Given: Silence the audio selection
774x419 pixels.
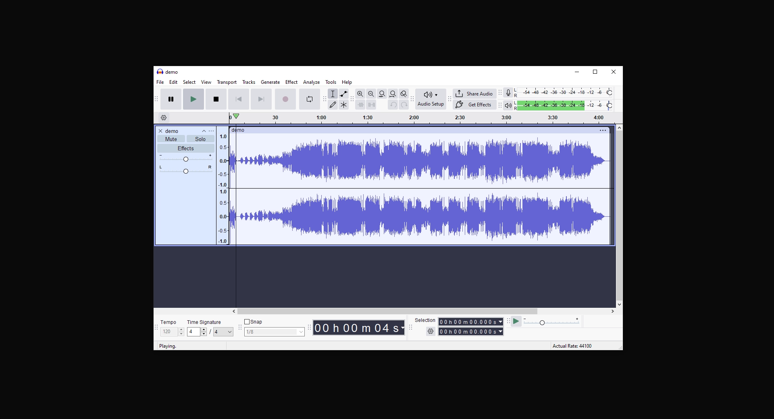Looking at the screenshot, I should 371,105.
